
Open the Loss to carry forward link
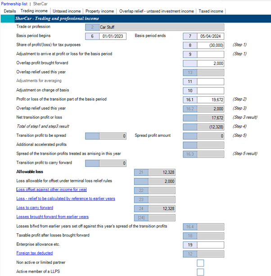coord(35,208)
